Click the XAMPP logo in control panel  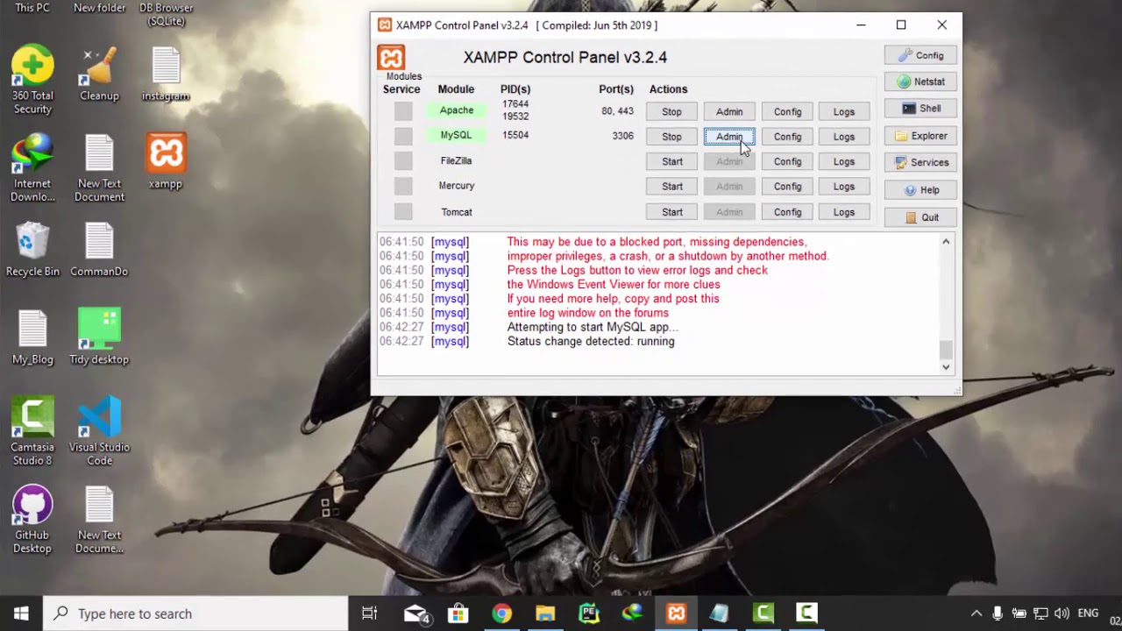pos(392,57)
